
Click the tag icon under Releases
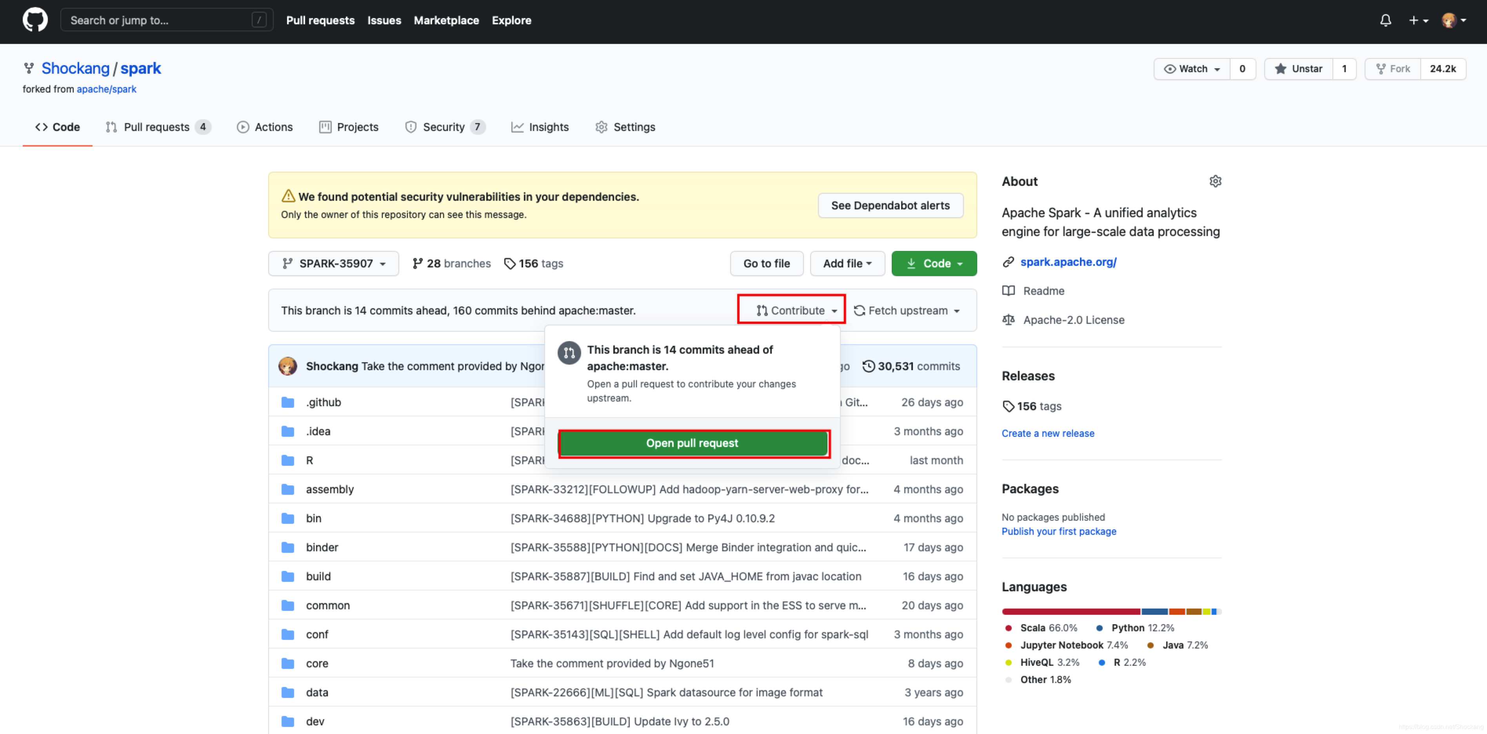(x=1009, y=406)
